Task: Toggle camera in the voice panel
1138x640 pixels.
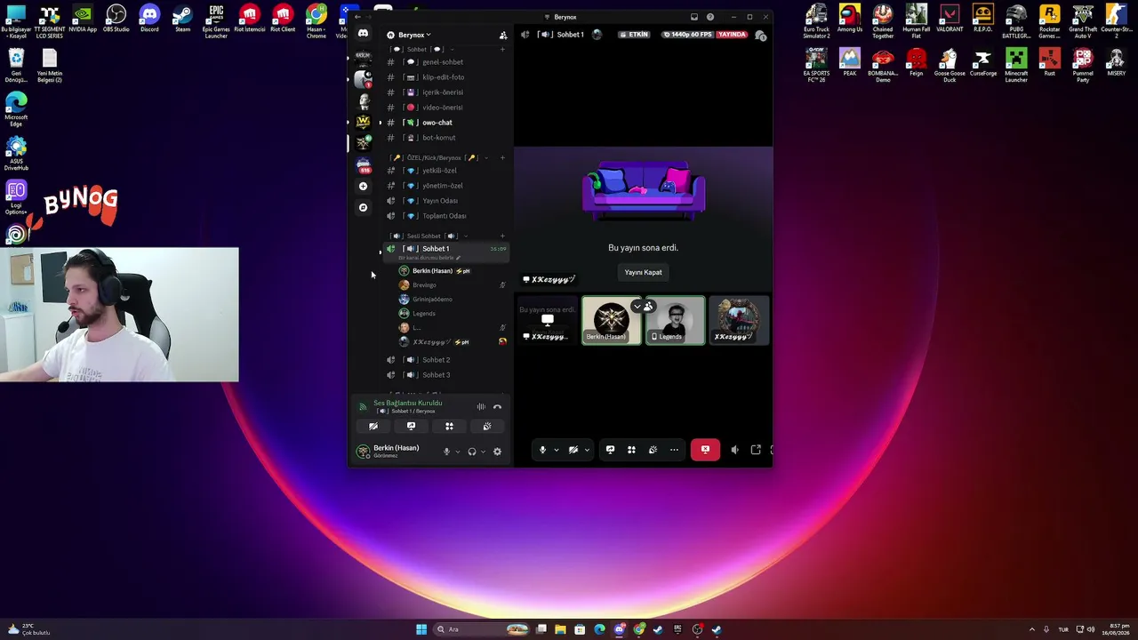Action: pos(373,427)
